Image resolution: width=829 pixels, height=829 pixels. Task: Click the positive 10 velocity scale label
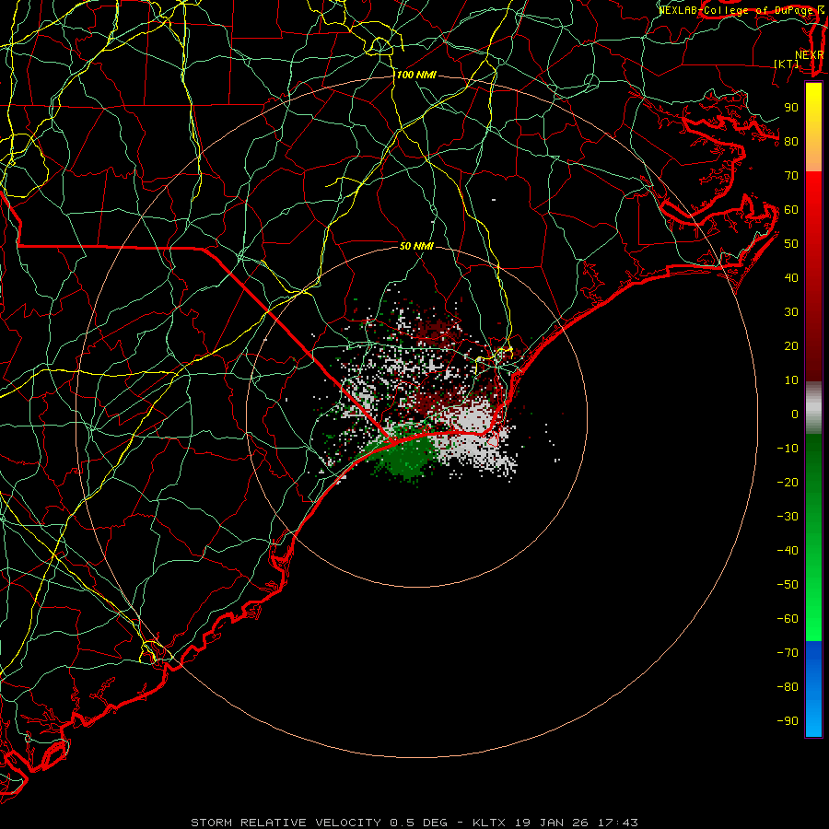pos(791,380)
